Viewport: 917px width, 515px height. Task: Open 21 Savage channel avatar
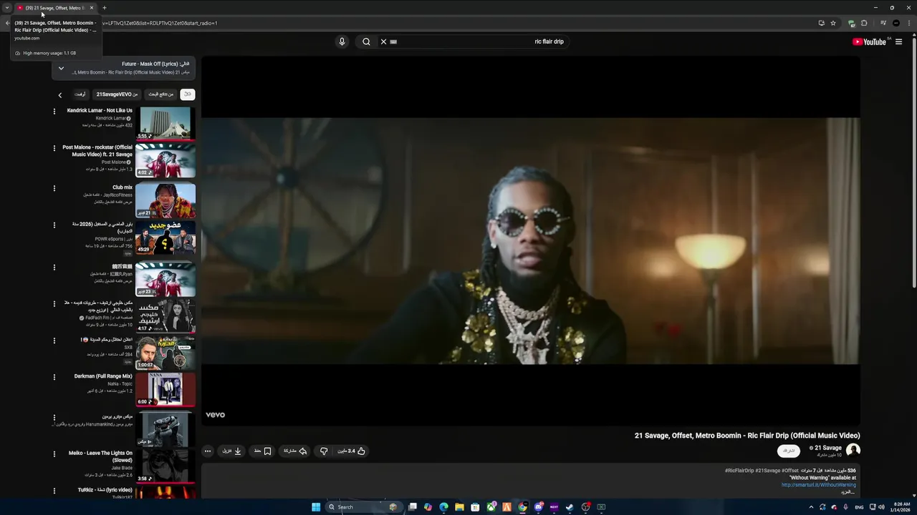(x=853, y=450)
